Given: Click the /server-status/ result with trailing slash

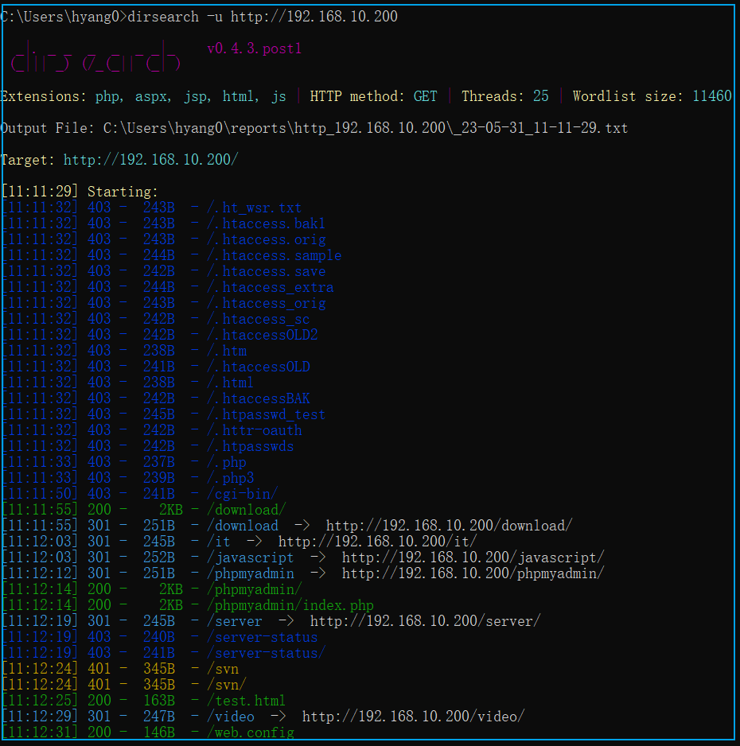Looking at the screenshot, I should tap(266, 653).
